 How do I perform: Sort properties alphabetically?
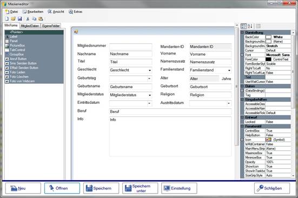click(x=250, y=26)
